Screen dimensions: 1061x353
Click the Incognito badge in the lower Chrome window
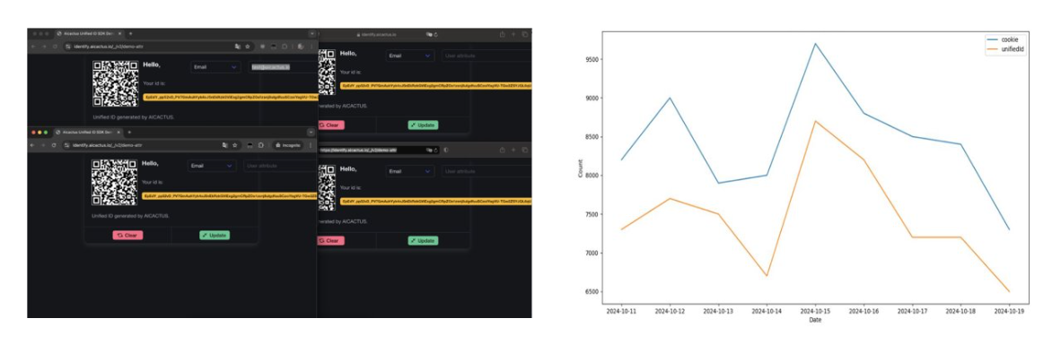coord(287,145)
